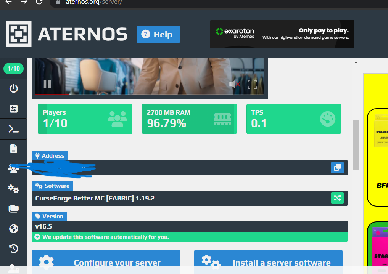Image resolution: width=388 pixels, height=274 pixels.
Task: Click the Players 1/10 card
Action: click(85, 119)
